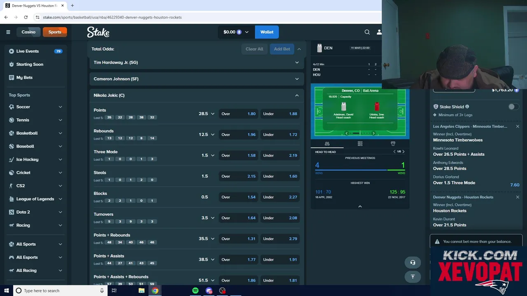Select Over 1.80 on Jokic Points
The width and height of the screenshot is (527, 296).
[x=239, y=114]
